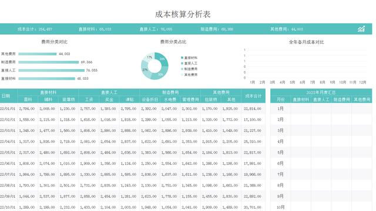This screenshot has height=211, width=376.
Task: Click the 6月 row in the monthly summary table
Action: [x=321, y=164]
